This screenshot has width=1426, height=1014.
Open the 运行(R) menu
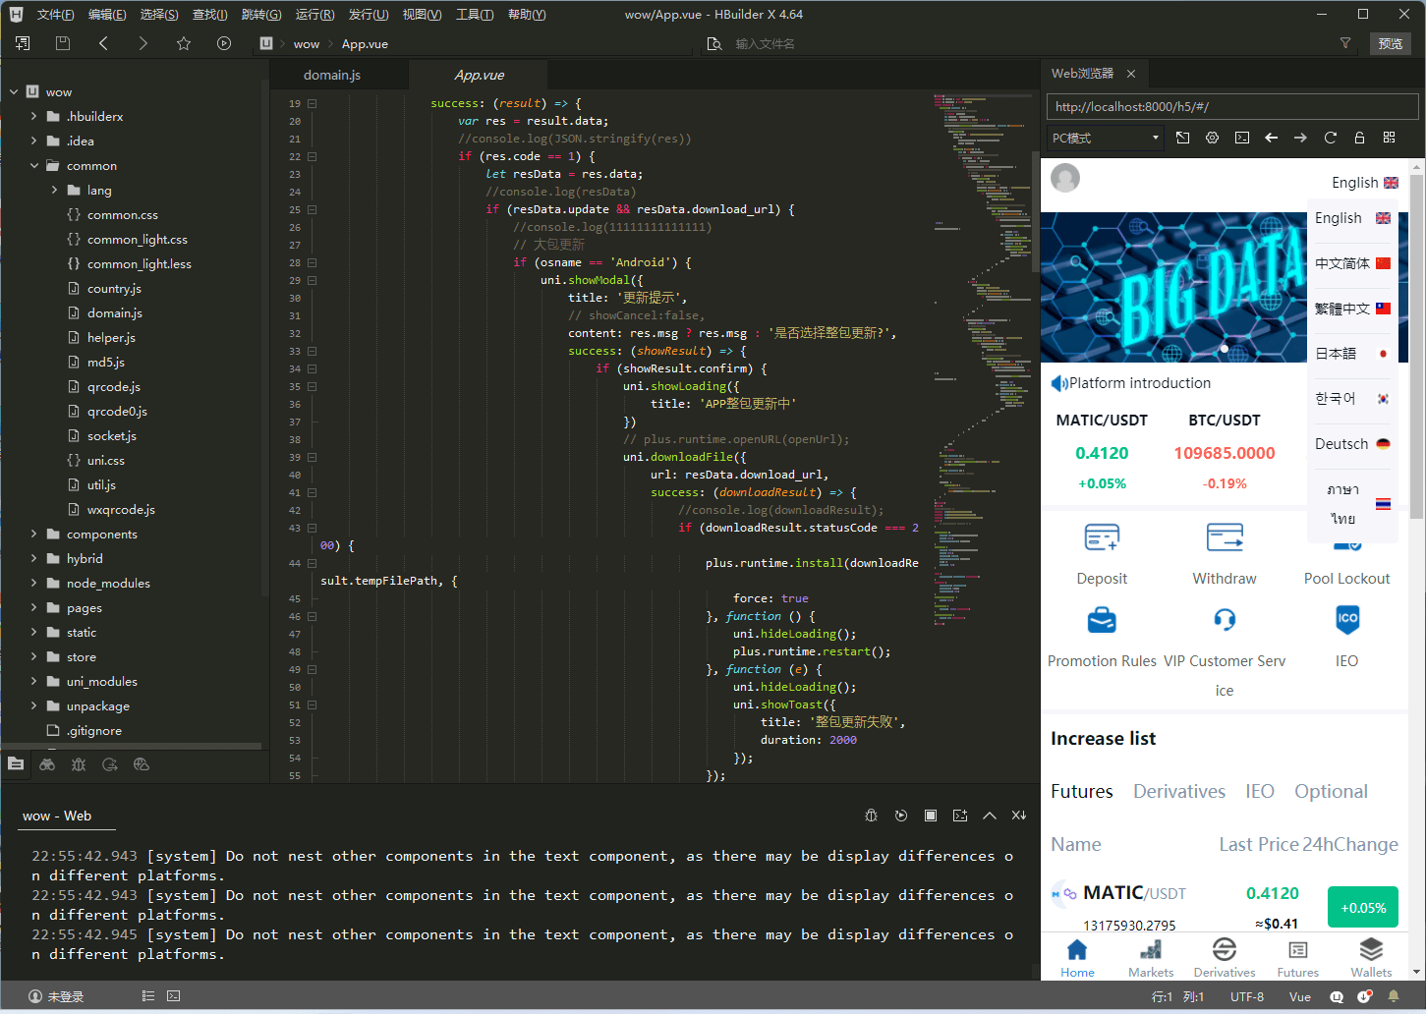point(314,15)
